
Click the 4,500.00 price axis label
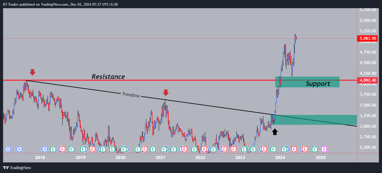[x=368, y=63]
